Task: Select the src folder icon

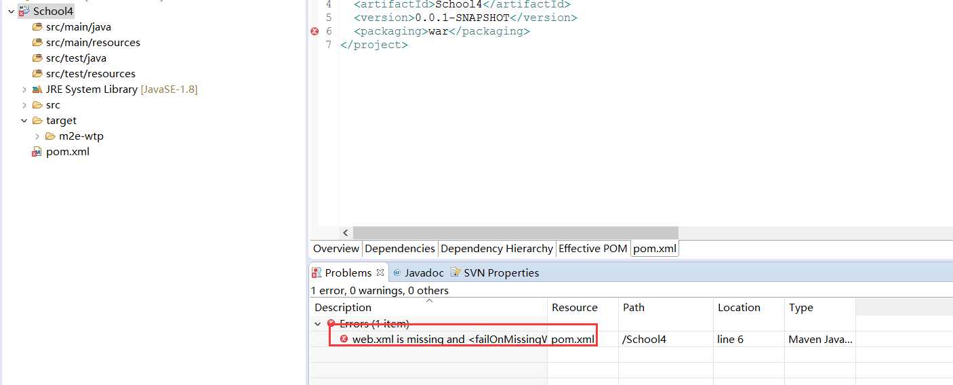Action: pos(37,105)
